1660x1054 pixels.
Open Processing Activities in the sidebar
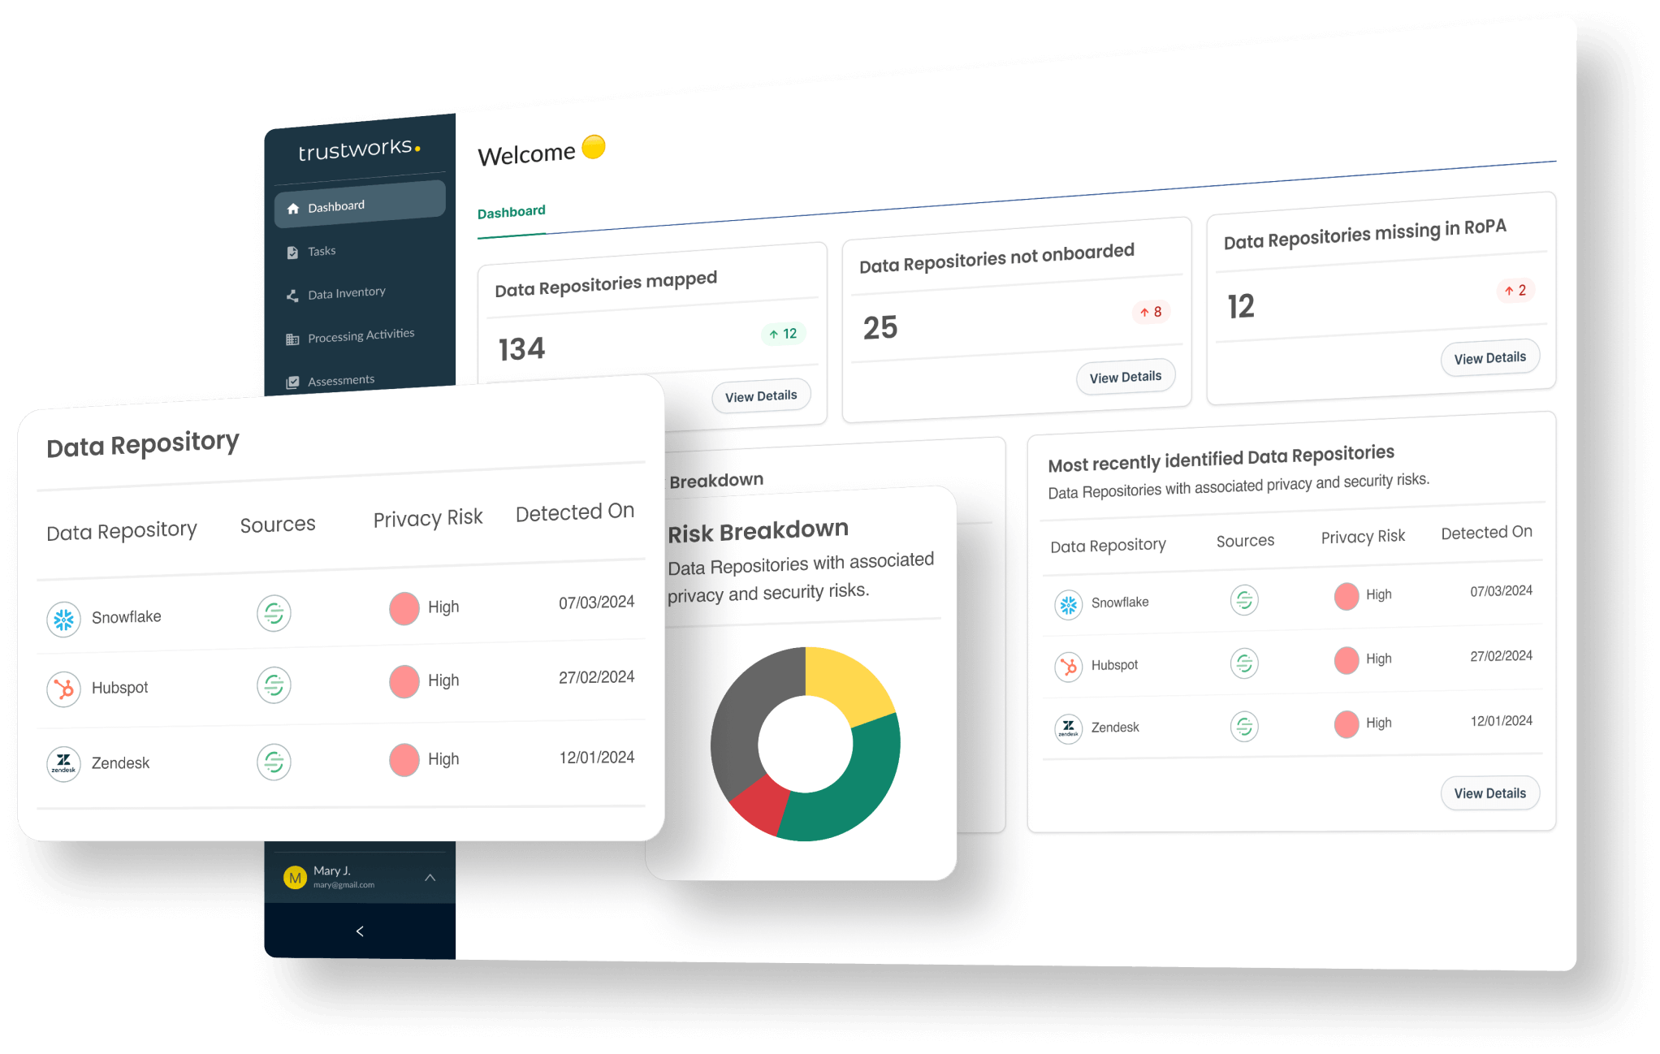click(361, 335)
